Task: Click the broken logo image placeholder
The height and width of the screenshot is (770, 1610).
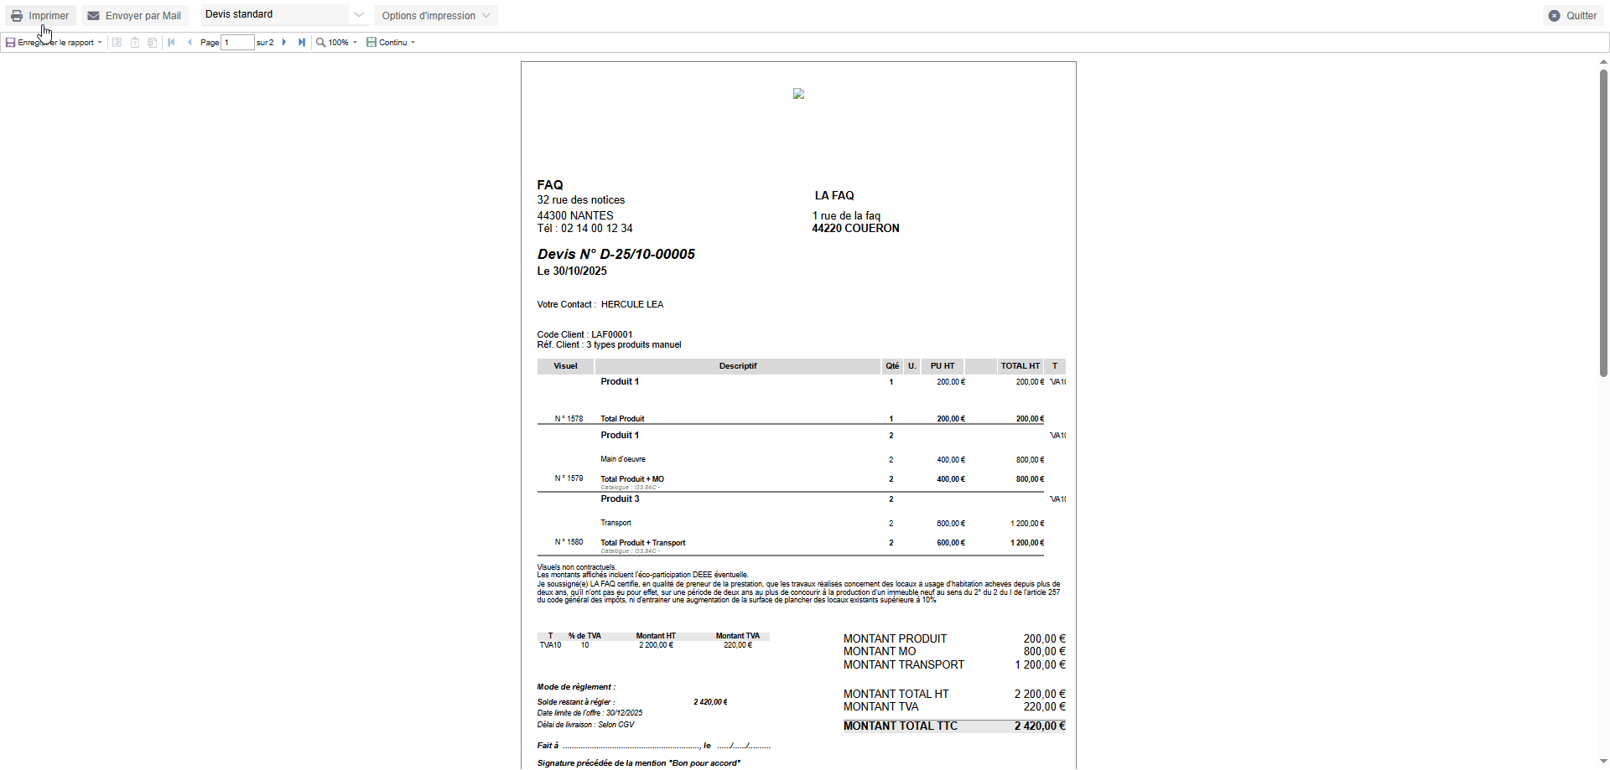Action: [798, 94]
